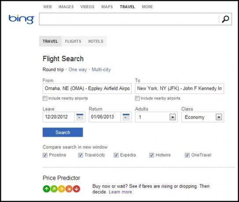Expand the Adults dropdown
Image resolution: width=239 pixels, height=202 pixels.
point(173,117)
